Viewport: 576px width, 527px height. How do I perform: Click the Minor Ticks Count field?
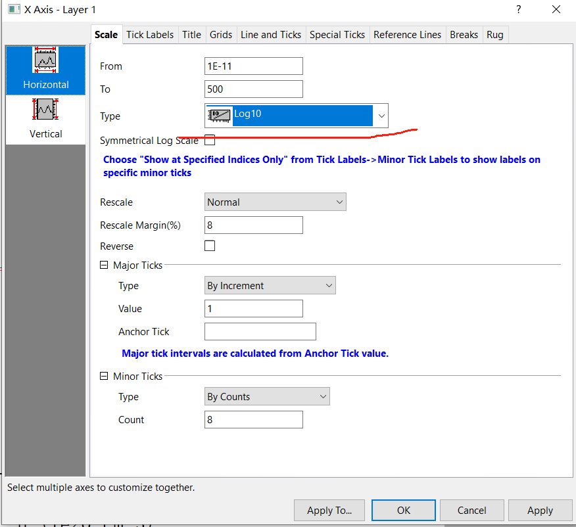coord(253,419)
